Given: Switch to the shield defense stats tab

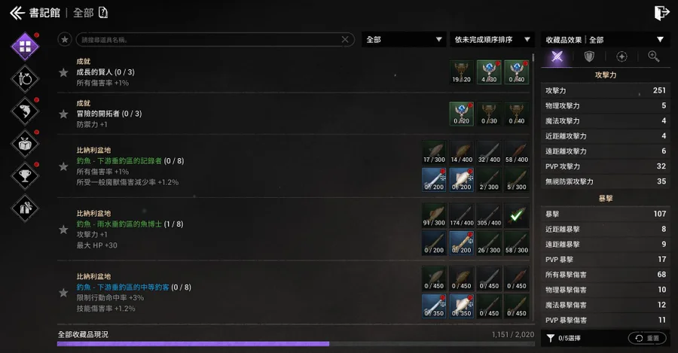Looking at the screenshot, I should (x=589, y=56).
